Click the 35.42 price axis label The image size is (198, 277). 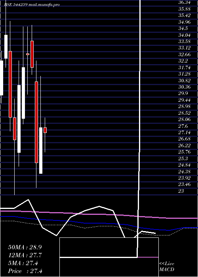pos(185,15)
